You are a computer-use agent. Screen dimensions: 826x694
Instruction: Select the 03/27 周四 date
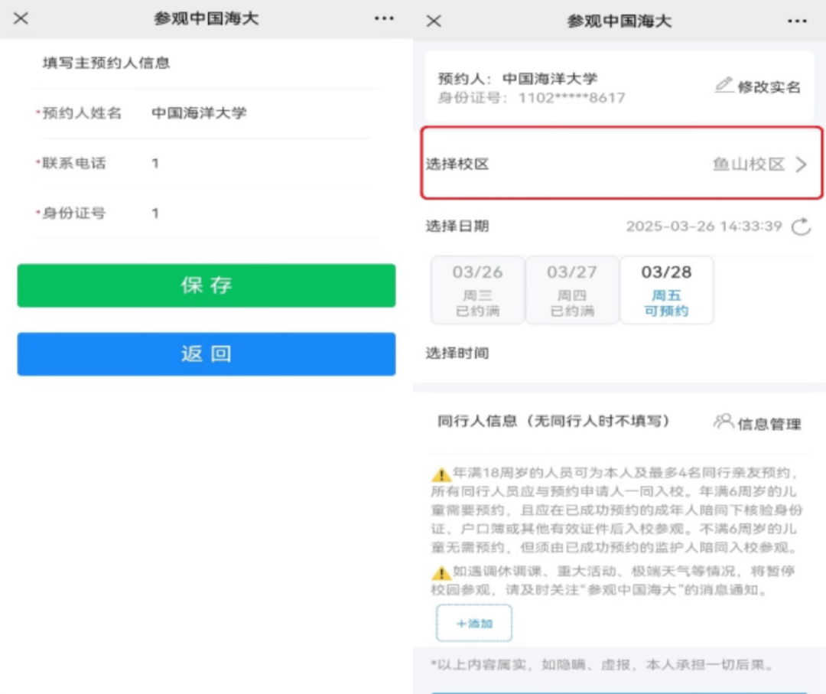pos(572,290)
